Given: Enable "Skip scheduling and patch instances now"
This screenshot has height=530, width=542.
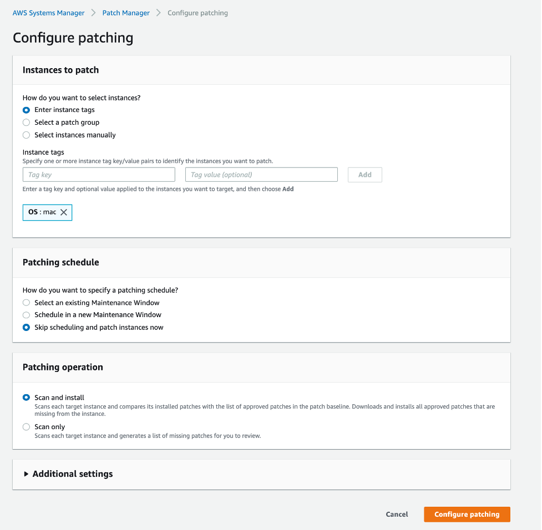Looking at the screenshot, I should [26, 327].
